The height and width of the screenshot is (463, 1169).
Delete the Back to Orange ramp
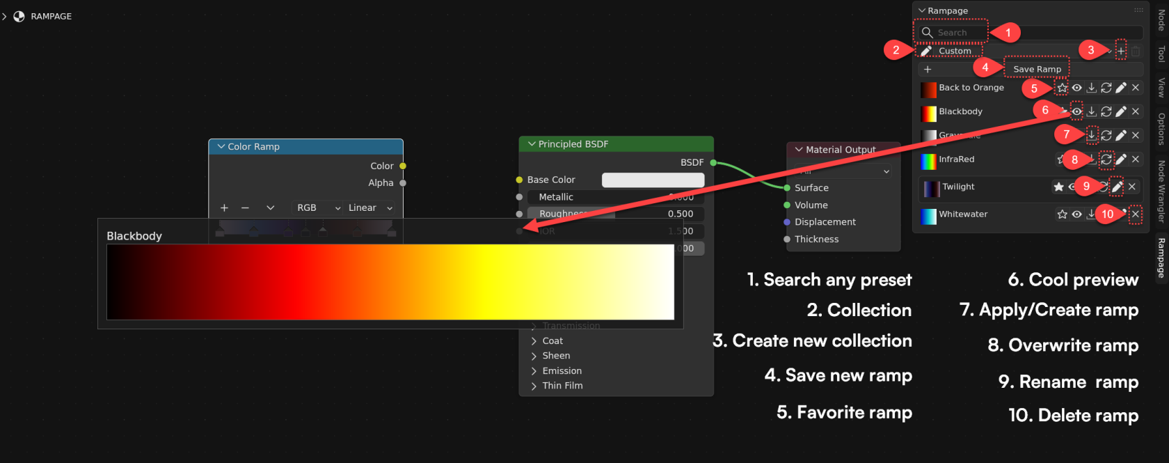pos(1135,88)
